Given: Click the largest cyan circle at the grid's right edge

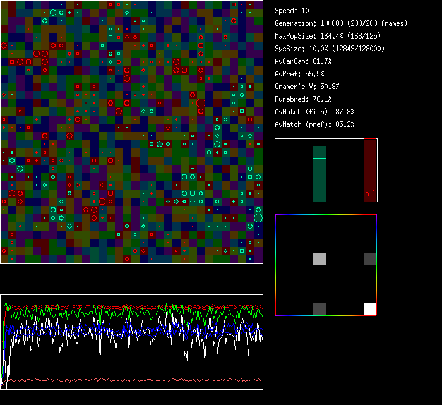Looking at the screenshot, I should [x=258, y=218].
